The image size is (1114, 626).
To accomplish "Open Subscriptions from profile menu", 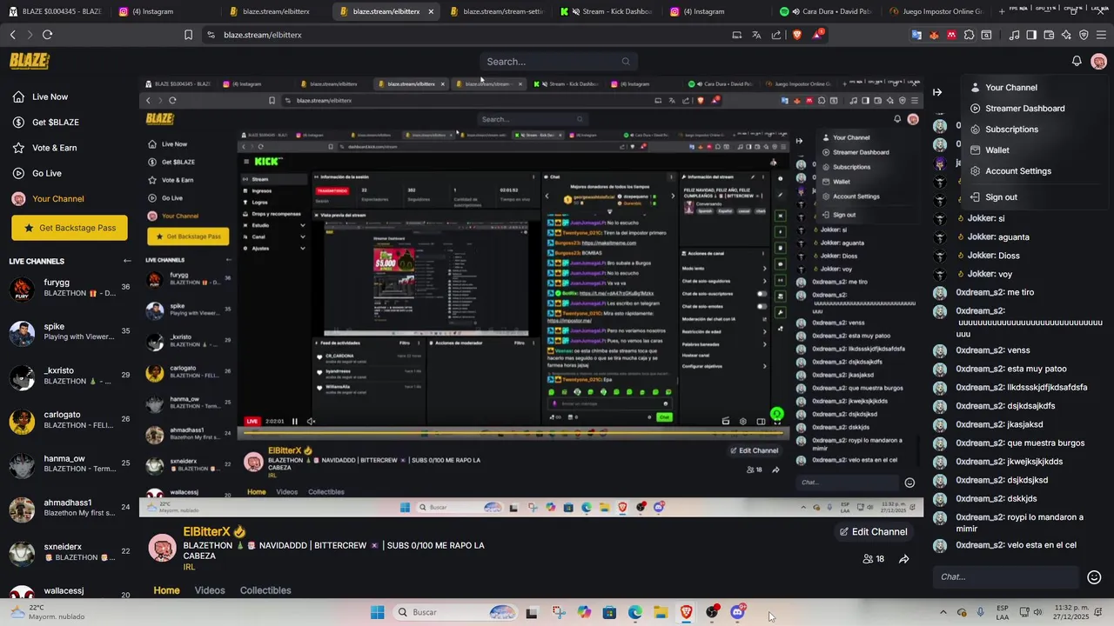I will click(1011, 130).
